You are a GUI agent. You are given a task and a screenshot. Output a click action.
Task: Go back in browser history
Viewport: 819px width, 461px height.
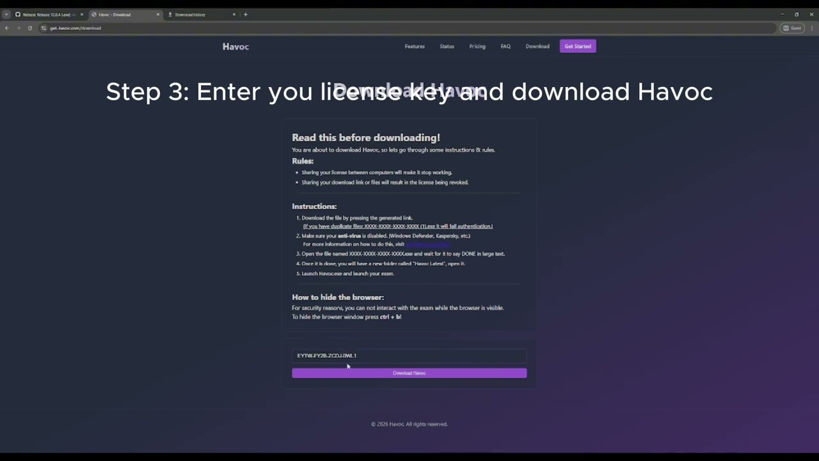[x=7, y=28]
